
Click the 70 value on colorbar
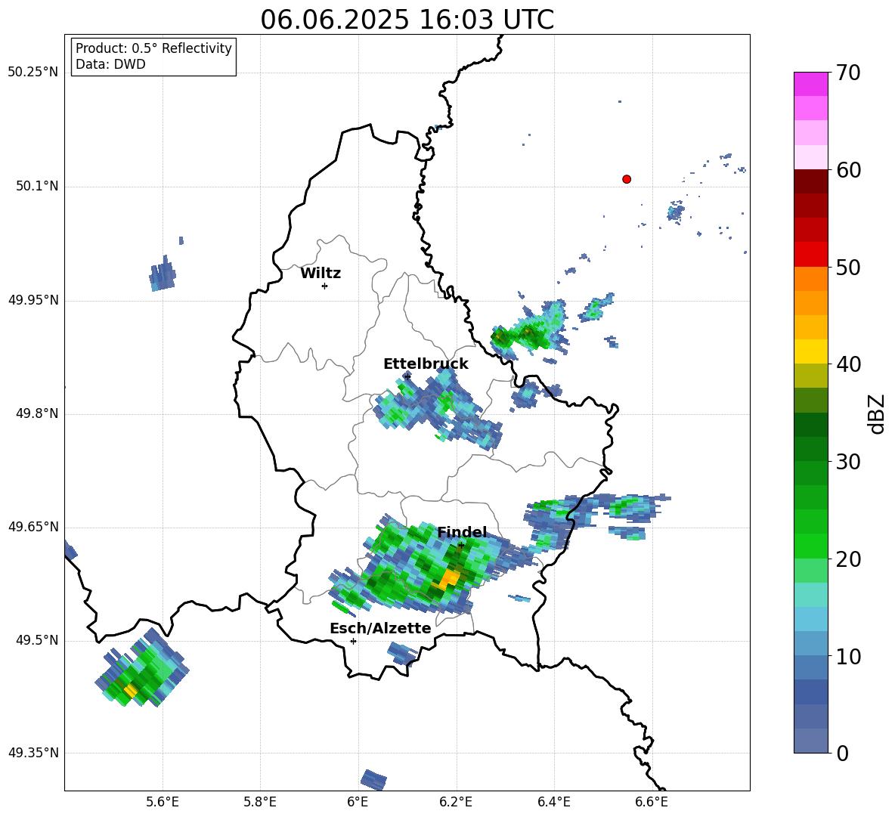848,73
